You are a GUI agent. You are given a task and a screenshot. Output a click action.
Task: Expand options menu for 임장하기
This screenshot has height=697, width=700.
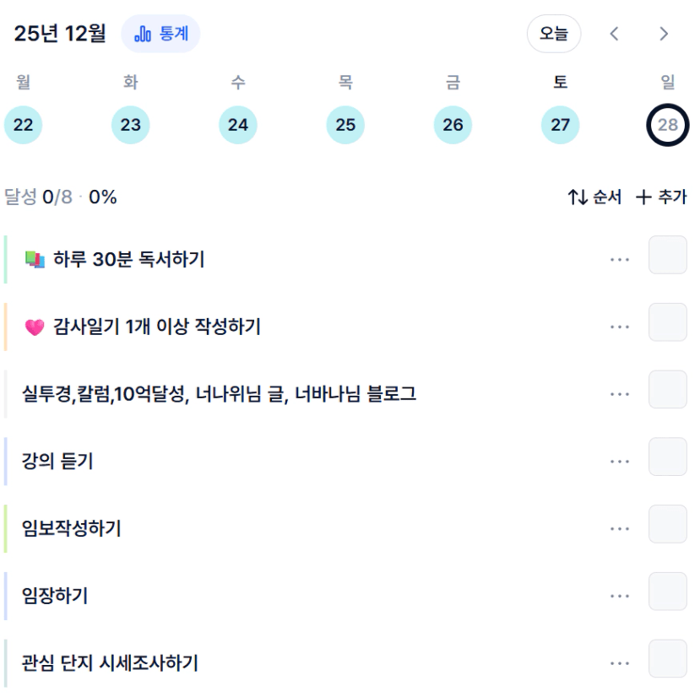(x=620, y=597)
